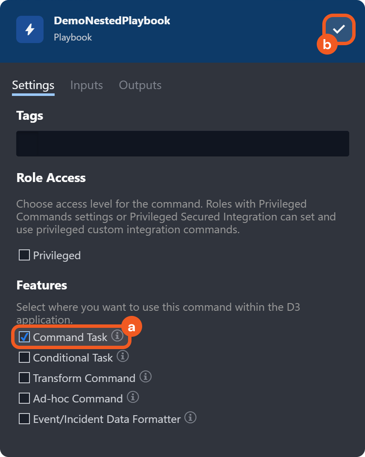Tick the Transform Command checkbox
This screenshot has height=457, width=365.
pos(24,378)
